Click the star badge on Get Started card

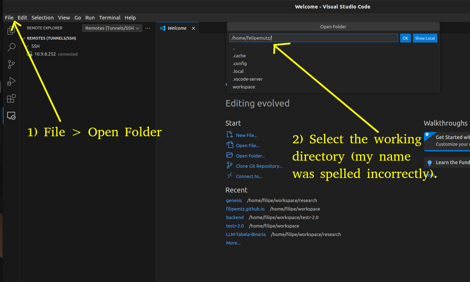[427, 135]
